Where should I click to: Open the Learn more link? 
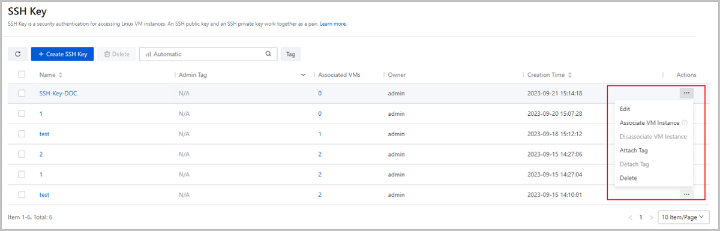click(333, 24)
